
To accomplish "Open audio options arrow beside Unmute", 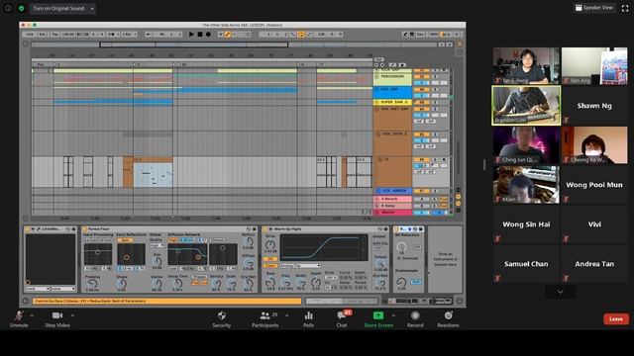I will pos(32,315).
